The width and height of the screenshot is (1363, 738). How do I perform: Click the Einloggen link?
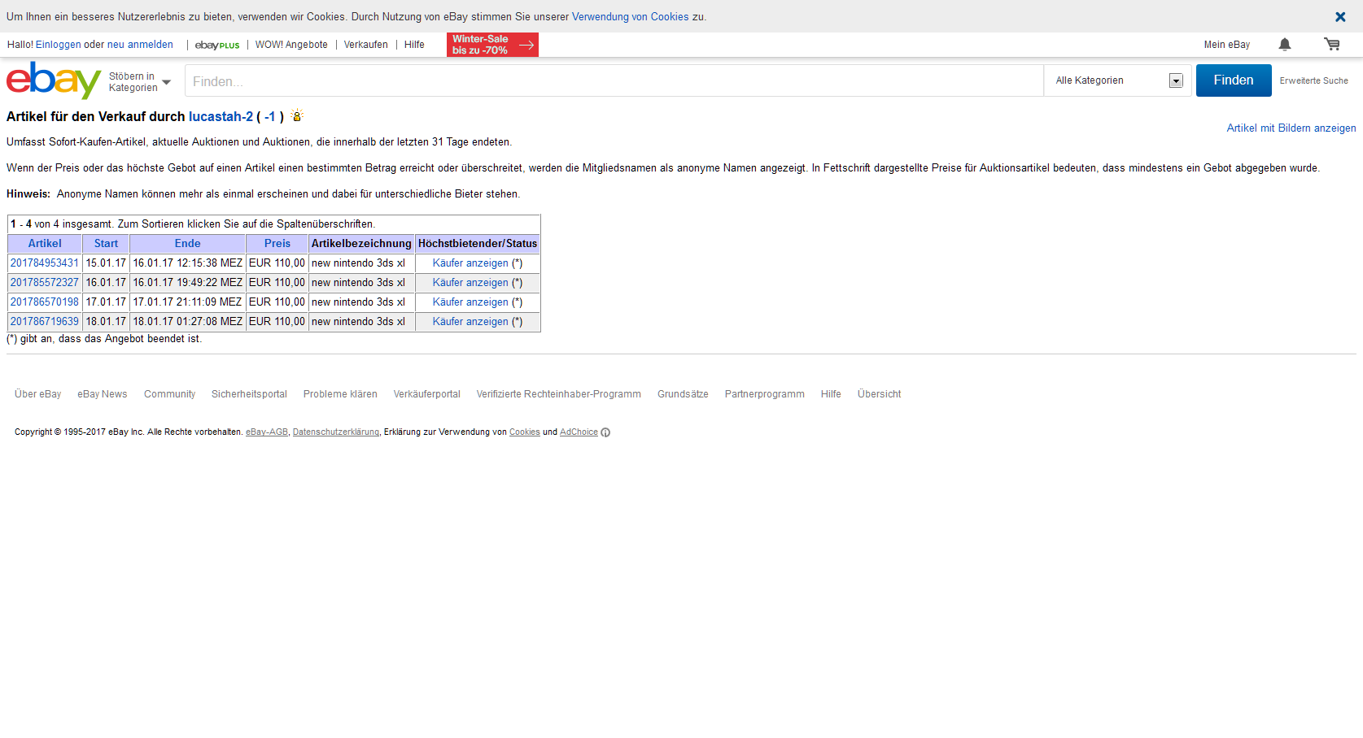(x=58, y=45)
